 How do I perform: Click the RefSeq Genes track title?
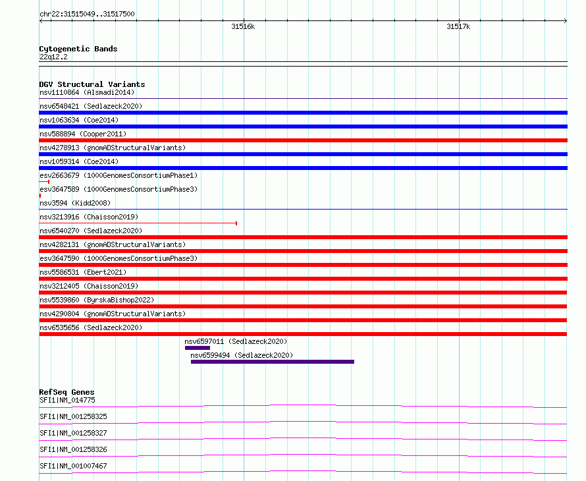tap(67, 392)
